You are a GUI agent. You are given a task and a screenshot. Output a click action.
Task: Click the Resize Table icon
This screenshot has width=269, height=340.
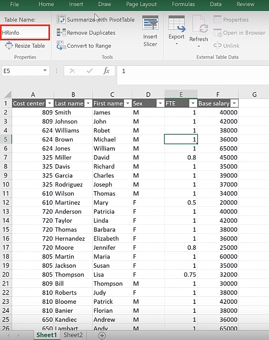coord(8,46)
